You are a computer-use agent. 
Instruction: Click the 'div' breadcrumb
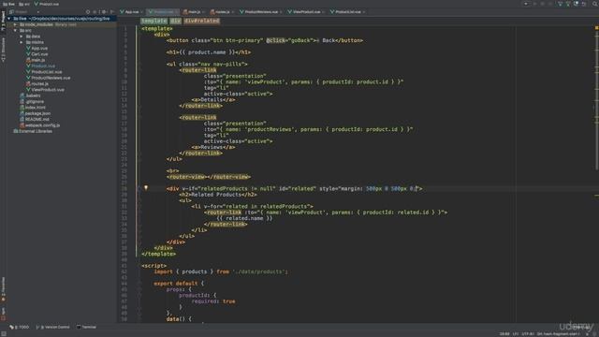(x=175, y=21)
